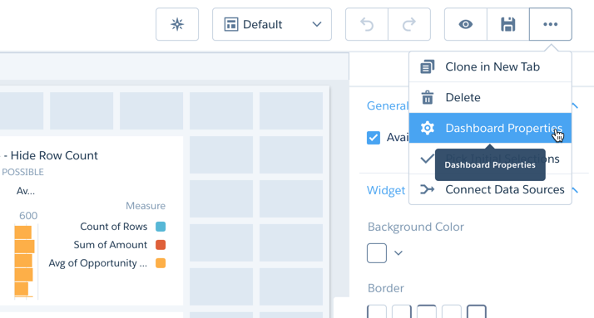Screen dimensions: 594x318
Task: Click the 600 axis value
Action: (x=28, y=216)
